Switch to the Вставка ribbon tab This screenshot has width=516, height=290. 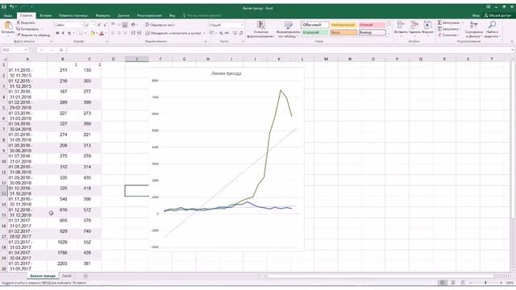(x=45, y=15)
